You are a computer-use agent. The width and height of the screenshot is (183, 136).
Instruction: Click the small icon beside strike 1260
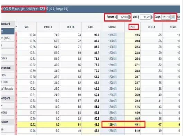click(x=115, y=125)
